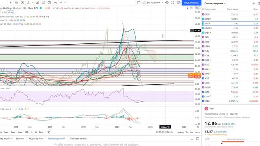Toggle dividend adjustment "дивид"
Image resolution: width=260 pixels, height=146 pixels.
tap(180, 132)
